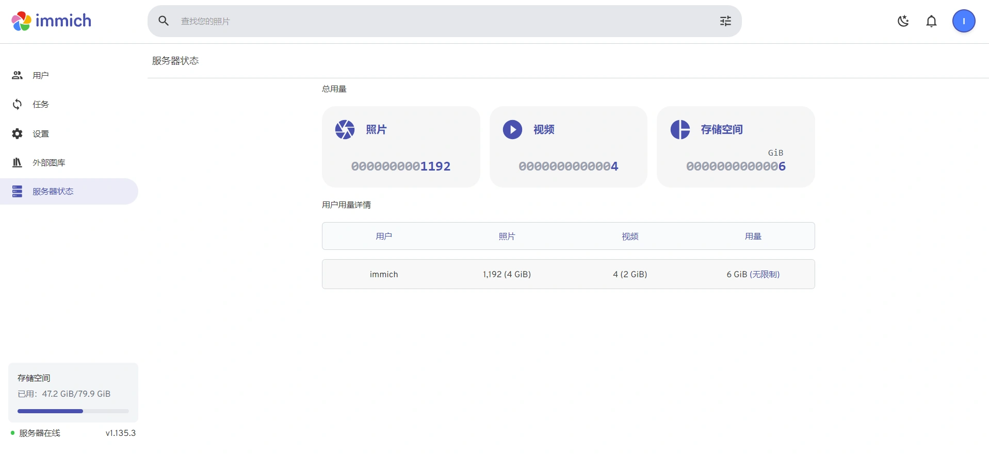Click the immich logo
The height and width of the screenshot is (456, 989).
51,21
